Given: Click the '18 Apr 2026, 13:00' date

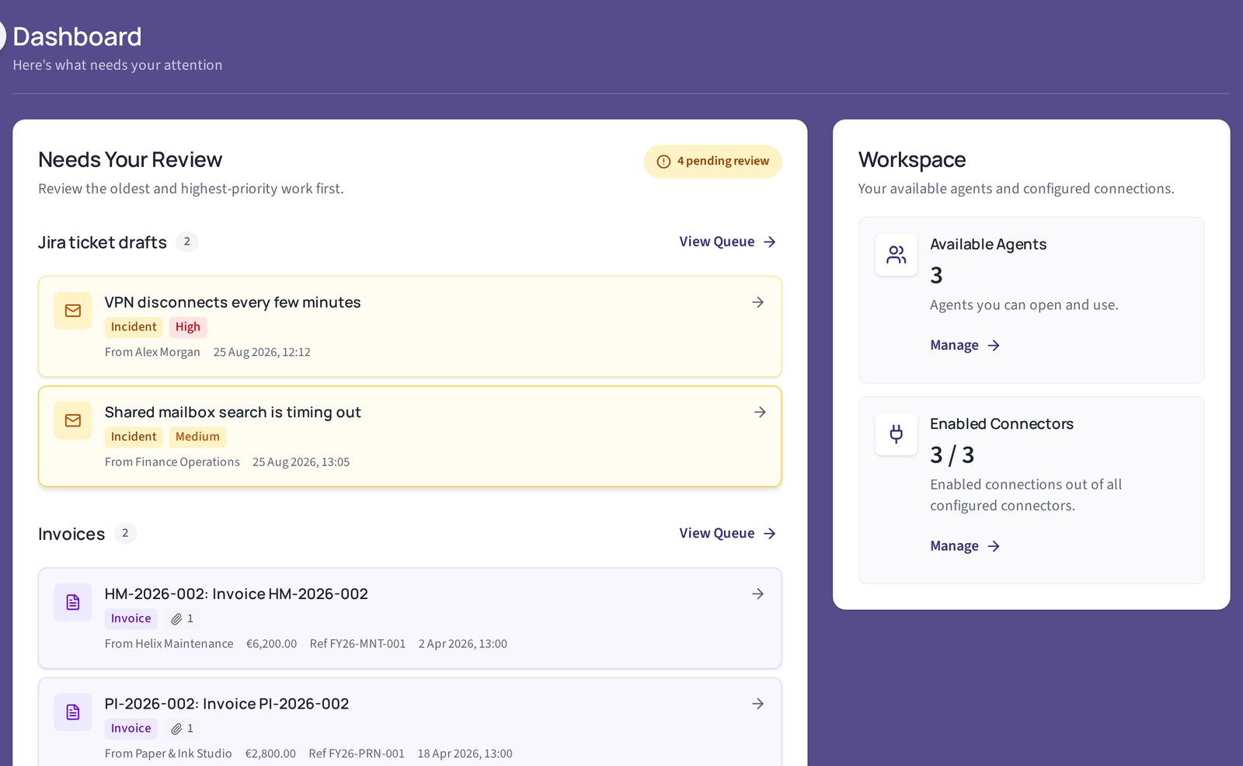Looking at the screenshot, I should click(x=465, y=754).
